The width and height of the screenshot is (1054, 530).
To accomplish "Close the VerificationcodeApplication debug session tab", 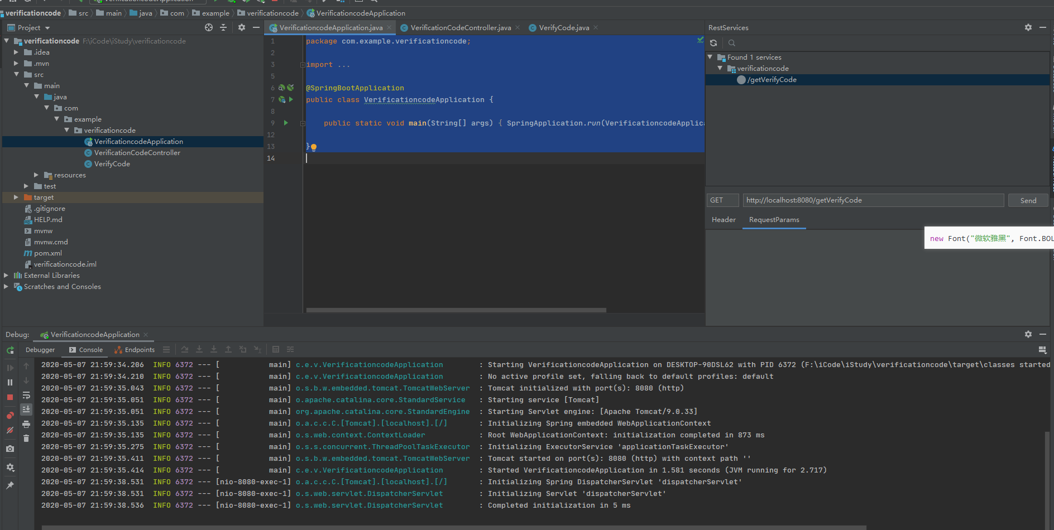I will tap(146, 335).
